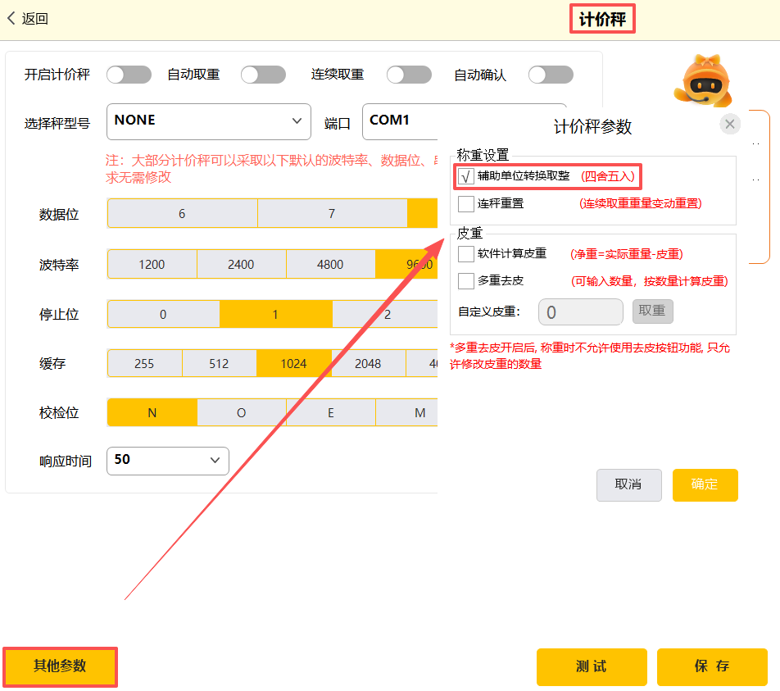780x691 pixels.
Task: Click the 确定 button
Action: tap(705, 484)
